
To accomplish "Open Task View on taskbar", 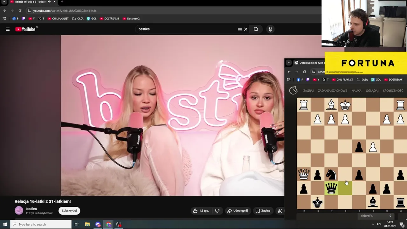I will click(77, 225).
